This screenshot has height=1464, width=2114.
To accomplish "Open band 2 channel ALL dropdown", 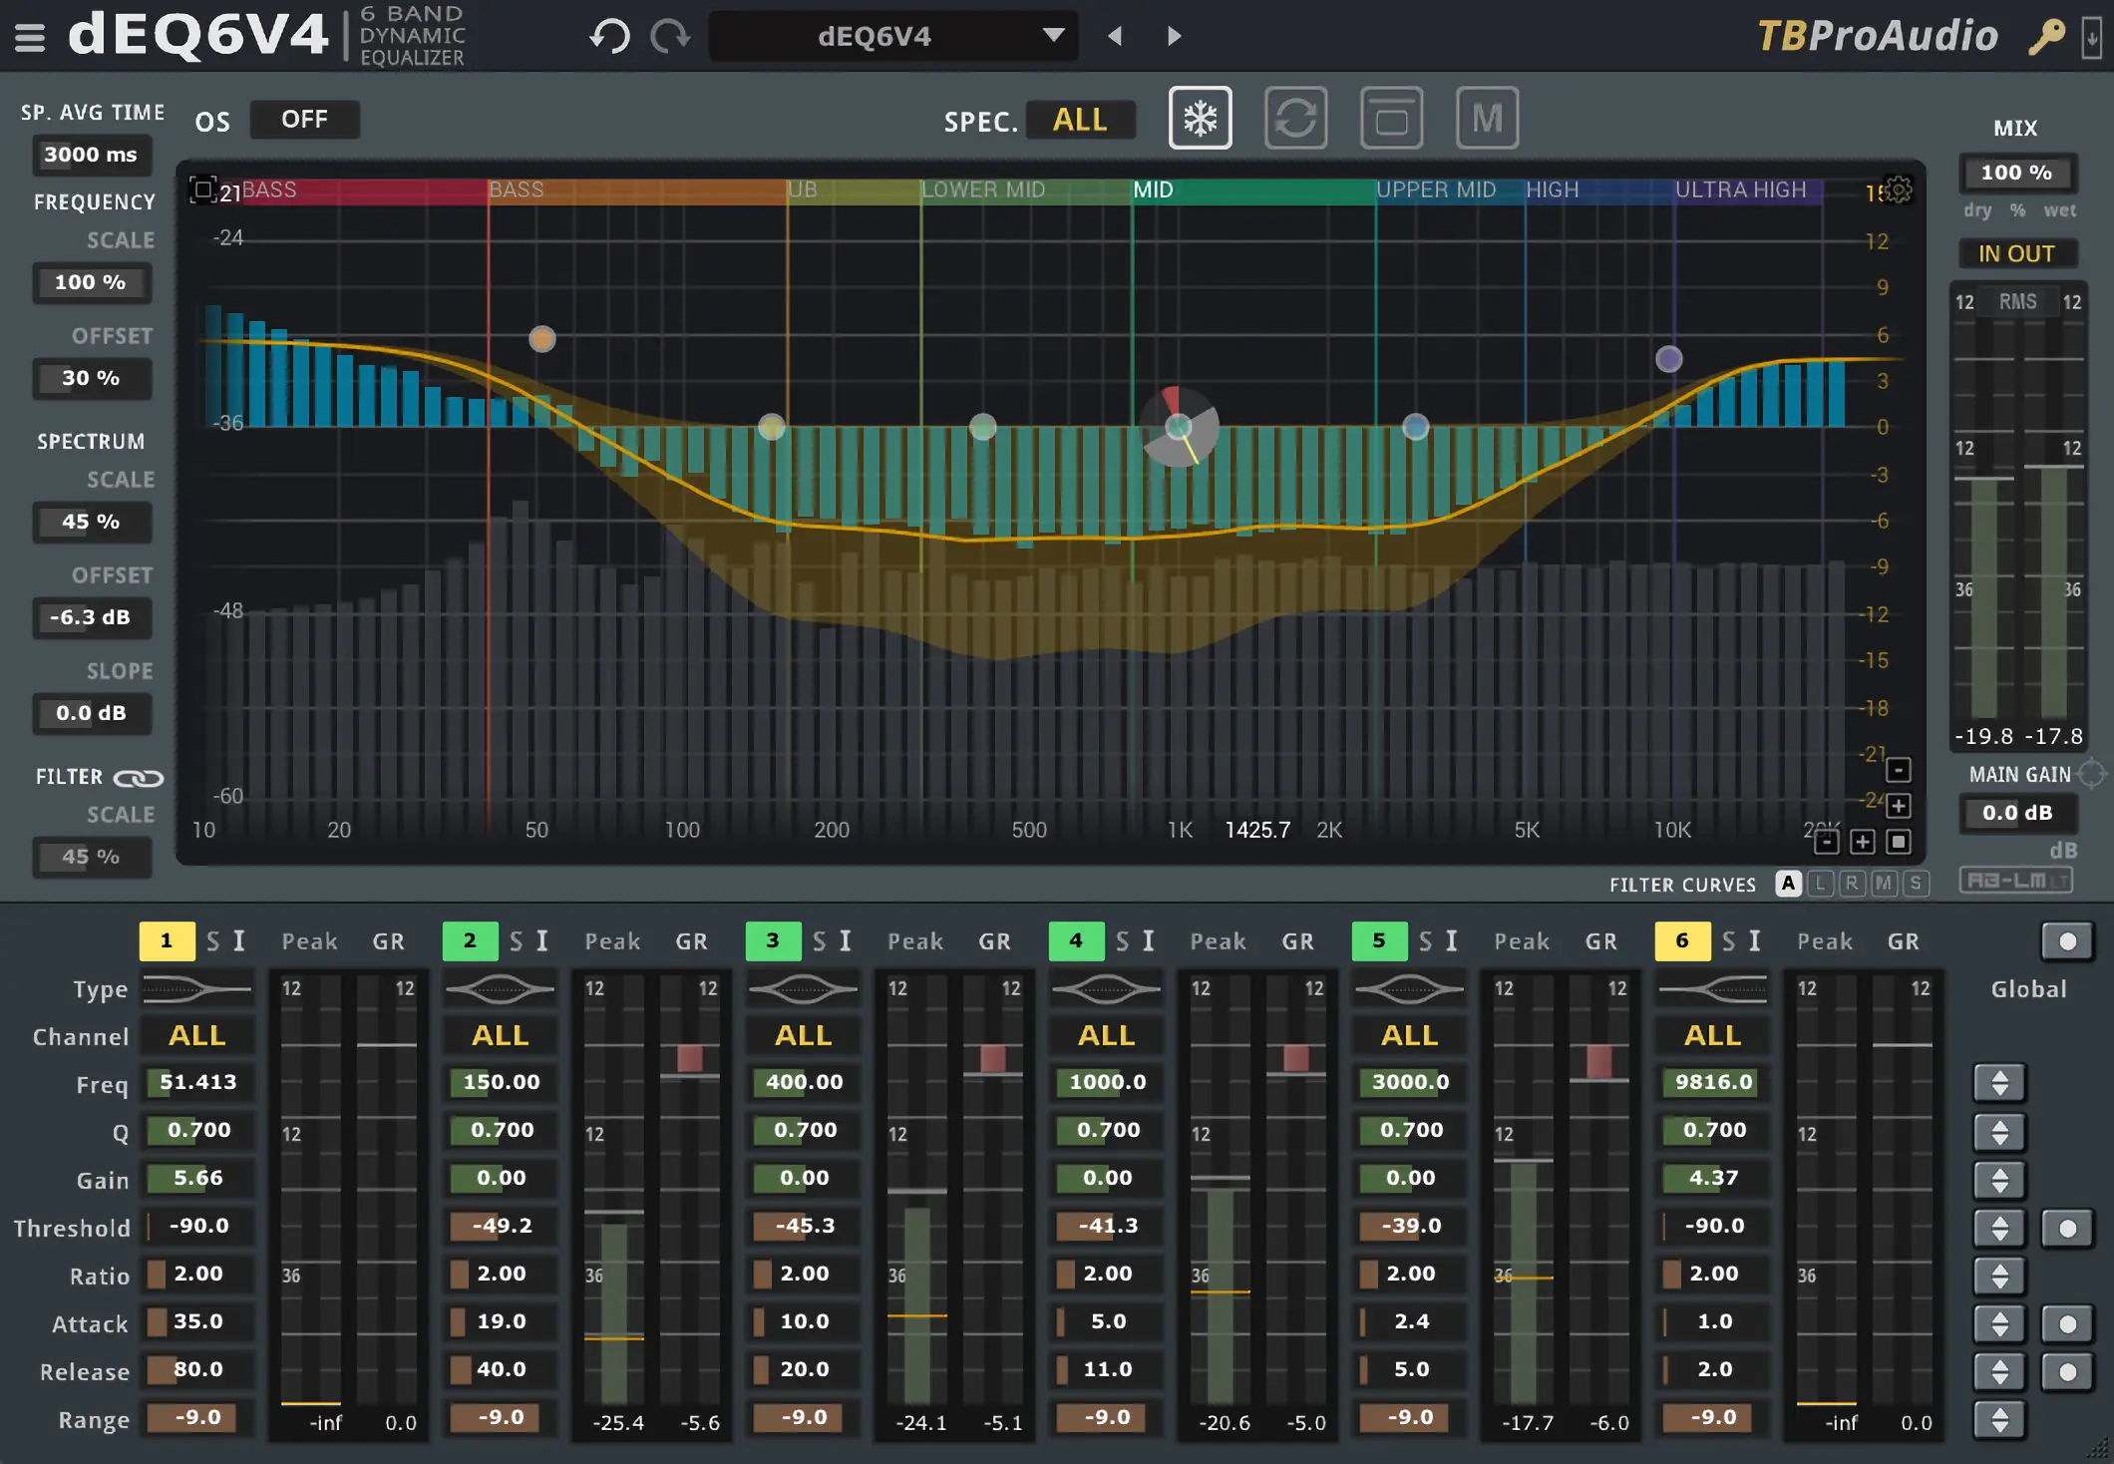I will coord(501,1036).
